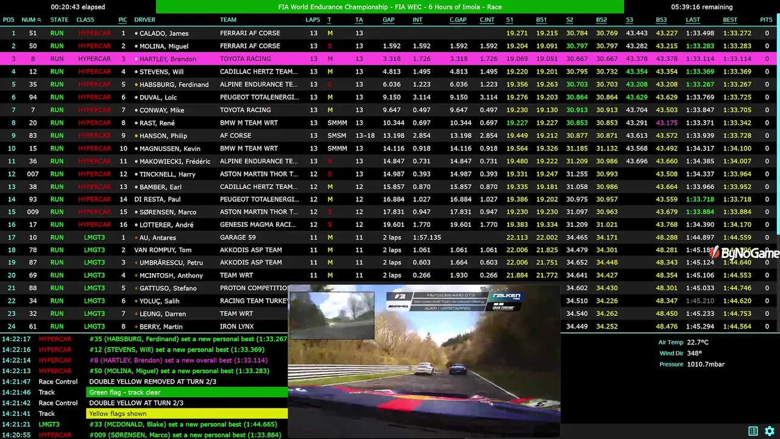780x439 pixels.
Task: Click the PIC column header
Action: click(123, 20)
